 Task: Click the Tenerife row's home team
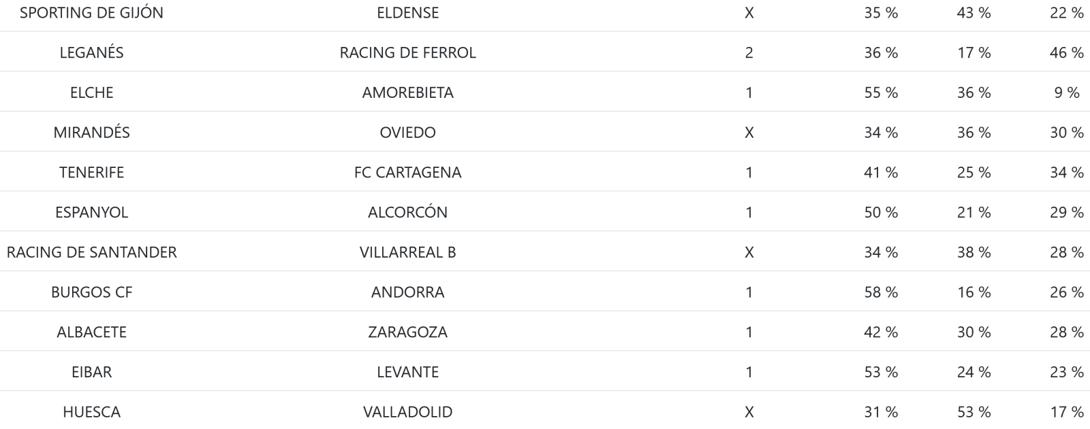click(x=91, y=173)
